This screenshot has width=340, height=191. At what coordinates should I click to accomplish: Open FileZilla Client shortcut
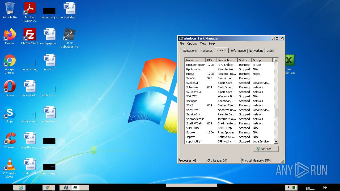coord(29,37)
